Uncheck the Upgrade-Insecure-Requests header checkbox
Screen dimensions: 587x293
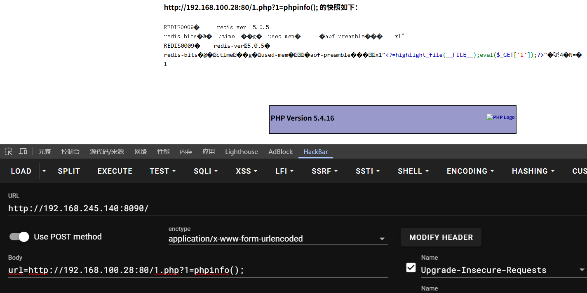pyautogui.click(x=411, y=268)
